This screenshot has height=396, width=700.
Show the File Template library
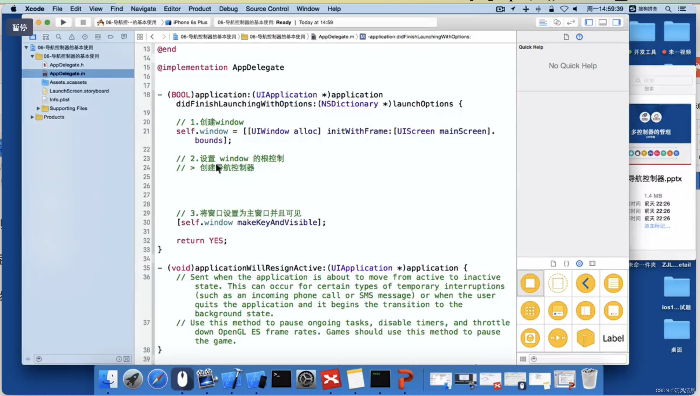click(553, 264)
